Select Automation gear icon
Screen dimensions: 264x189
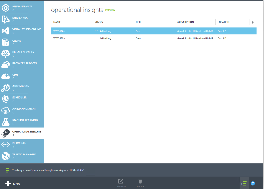pos(6,87)
